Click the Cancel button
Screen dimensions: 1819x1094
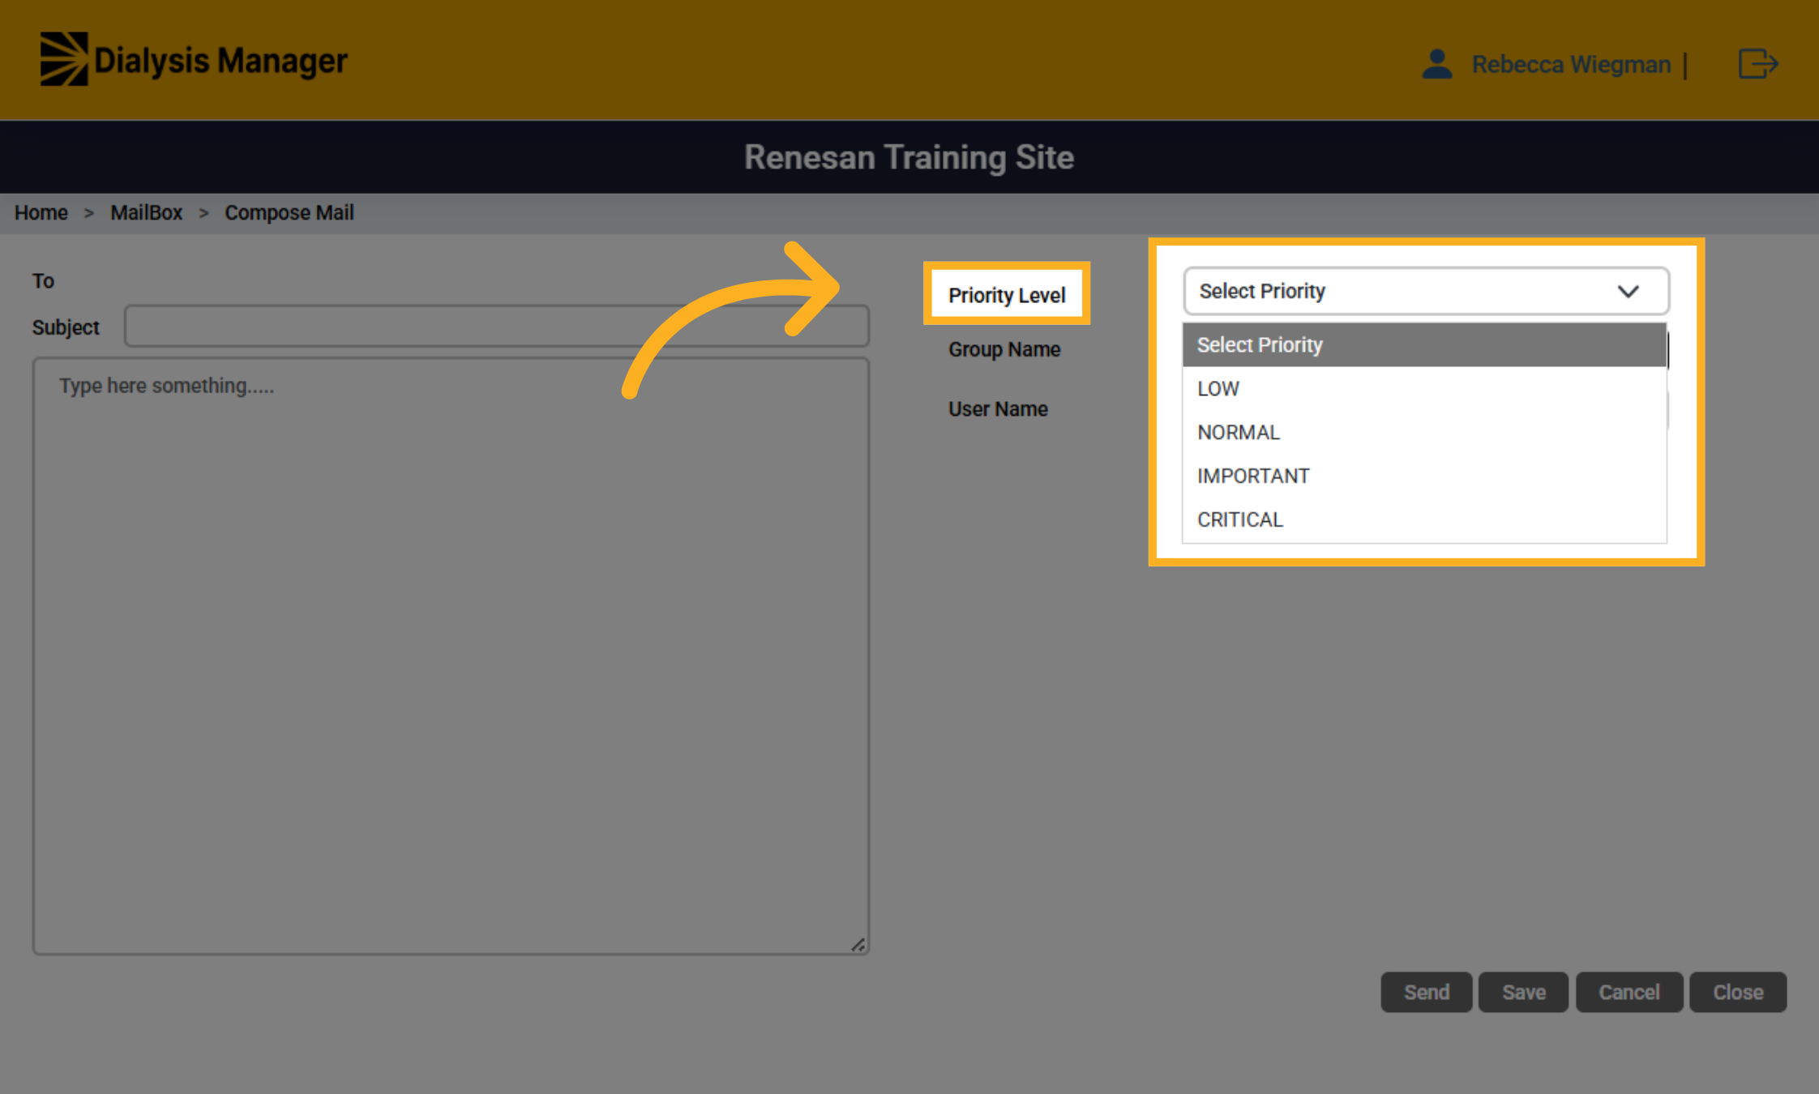[x=1629, y=992]
